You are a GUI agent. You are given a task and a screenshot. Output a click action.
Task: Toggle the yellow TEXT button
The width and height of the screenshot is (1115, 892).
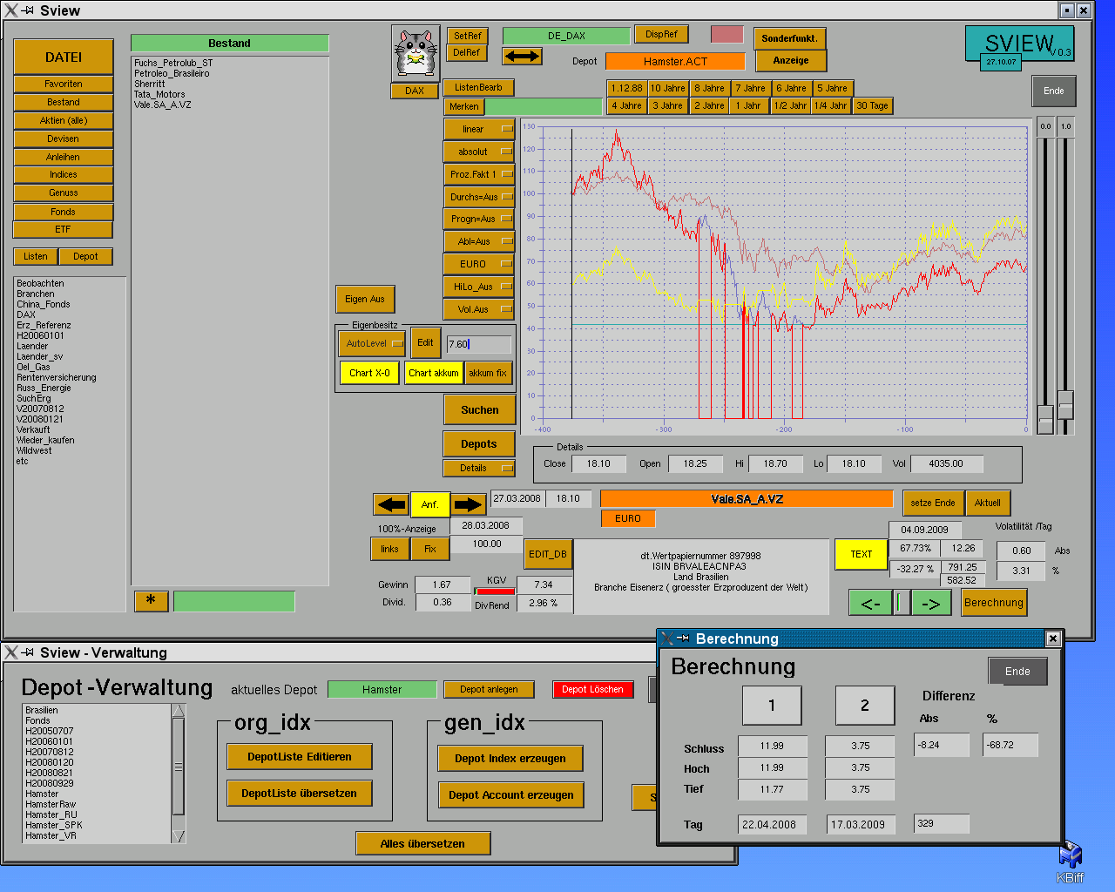tap(861, 554)
